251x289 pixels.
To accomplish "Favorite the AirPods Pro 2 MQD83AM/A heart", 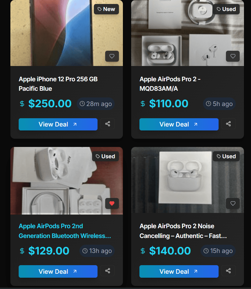I will point(233,56).
